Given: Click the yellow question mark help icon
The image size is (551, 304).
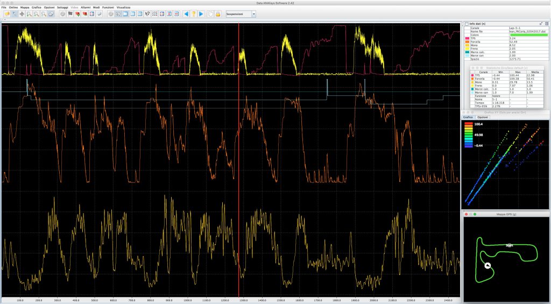Looking at the screenshot, I should [193, 13].
